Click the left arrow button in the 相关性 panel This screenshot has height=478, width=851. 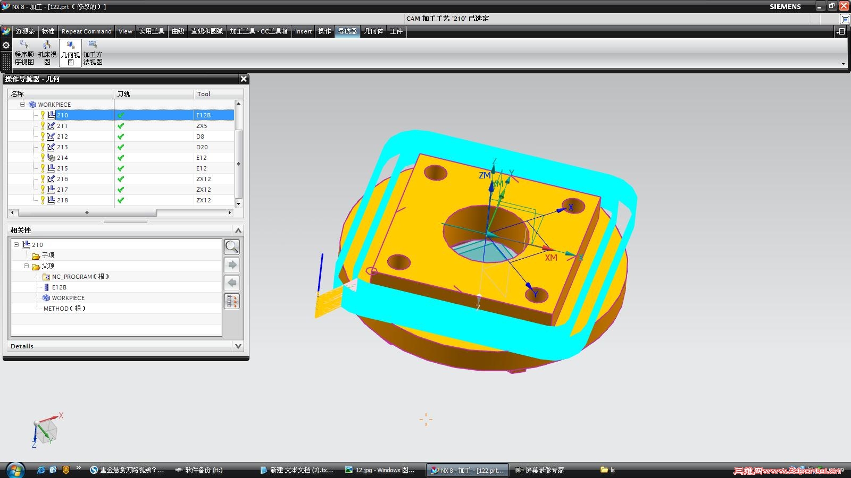[x=232, y=283]
